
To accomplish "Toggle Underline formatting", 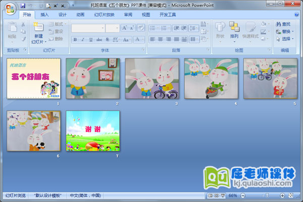I will [90, 39].
